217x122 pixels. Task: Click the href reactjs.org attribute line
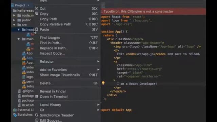click(139, 69)
